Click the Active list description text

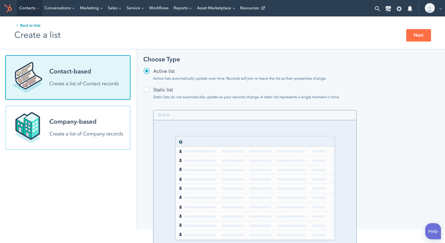pyautogui.click(x=240, y=79)
